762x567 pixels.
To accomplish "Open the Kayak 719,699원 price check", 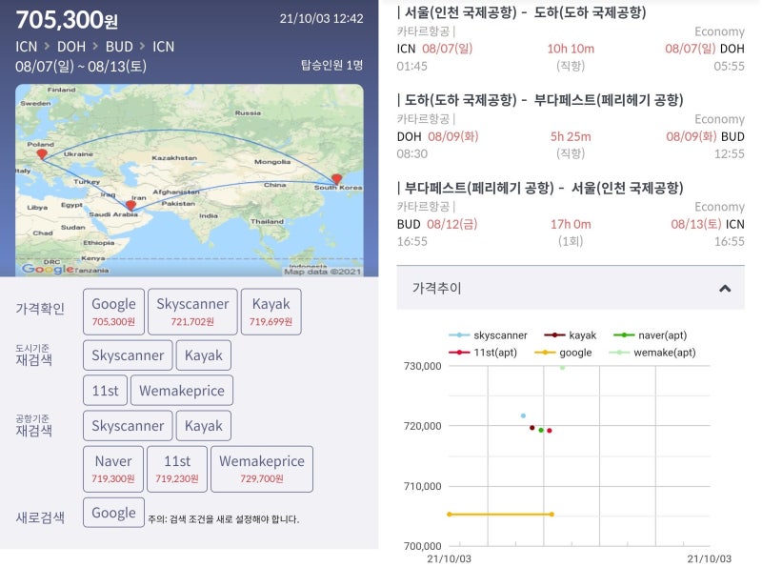I will [x=271, y=309].
